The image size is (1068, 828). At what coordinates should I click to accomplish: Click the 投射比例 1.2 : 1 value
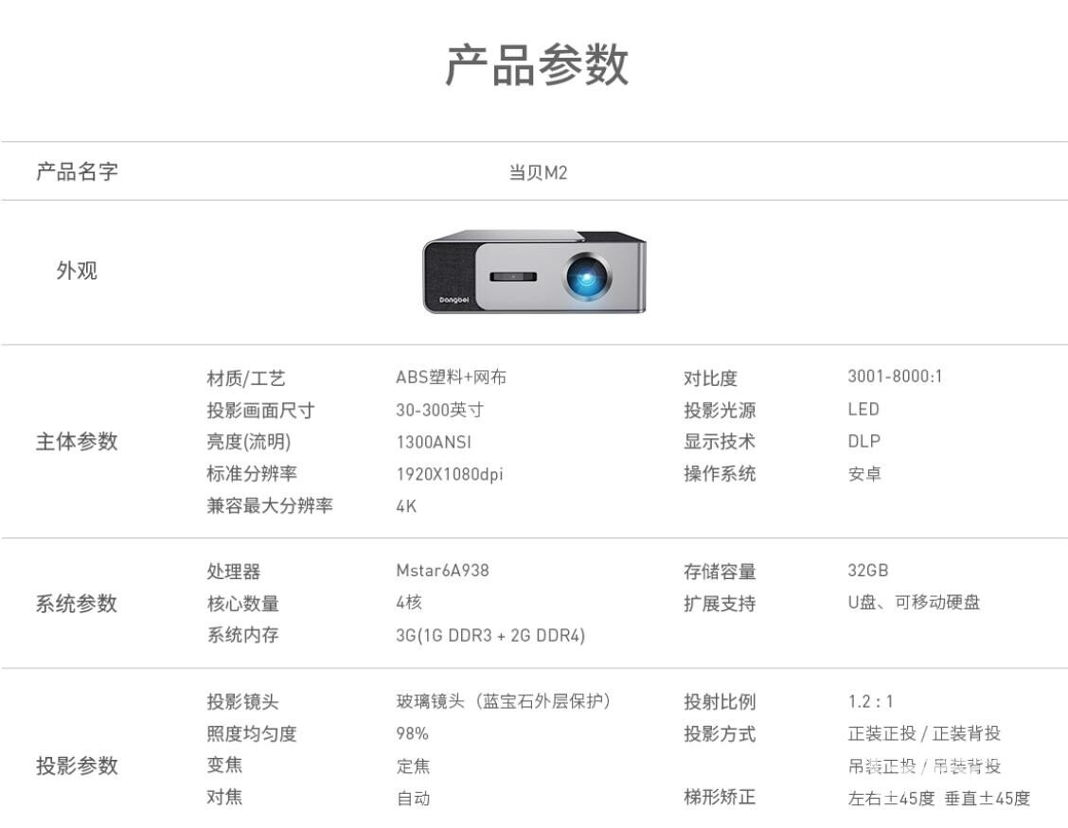tap(870, 701)
